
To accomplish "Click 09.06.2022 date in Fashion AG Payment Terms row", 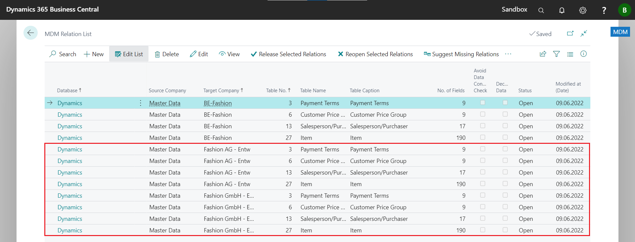I will pyautogui.click(x=570, y=149).
